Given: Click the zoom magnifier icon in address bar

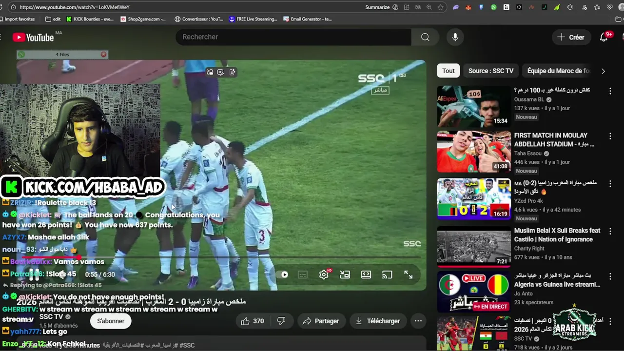Looking at the screenshot, I should click(x=429, y=7).
